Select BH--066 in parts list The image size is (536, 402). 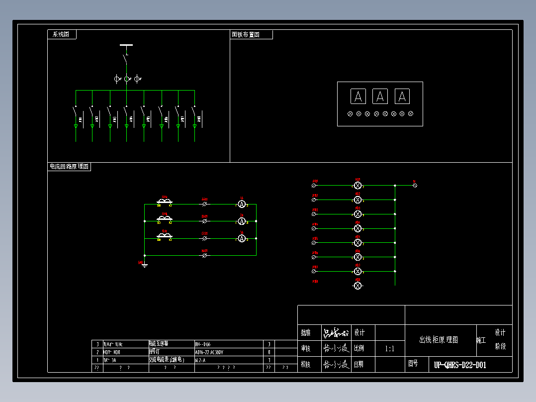coord(203,344)
